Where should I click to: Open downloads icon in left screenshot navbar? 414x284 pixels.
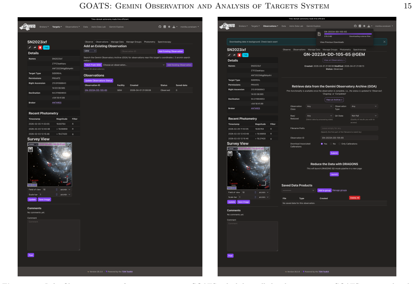[174, 27]
